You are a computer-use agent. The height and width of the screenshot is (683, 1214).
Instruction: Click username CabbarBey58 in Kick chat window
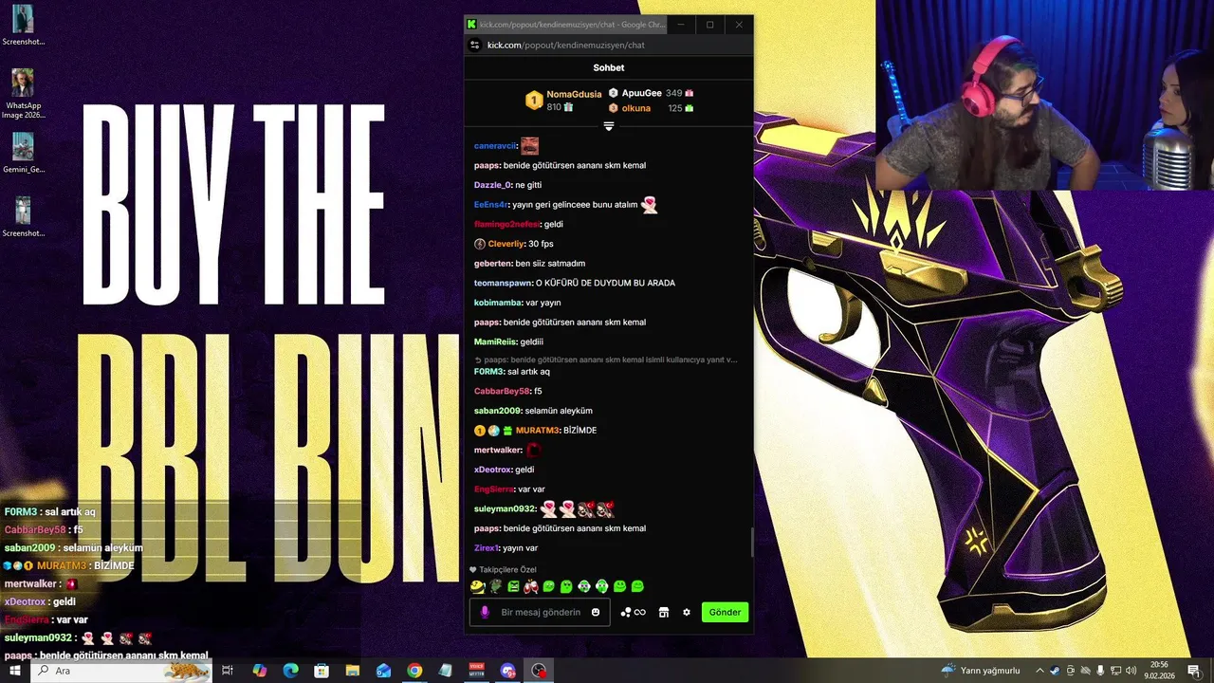pos(502,391)
